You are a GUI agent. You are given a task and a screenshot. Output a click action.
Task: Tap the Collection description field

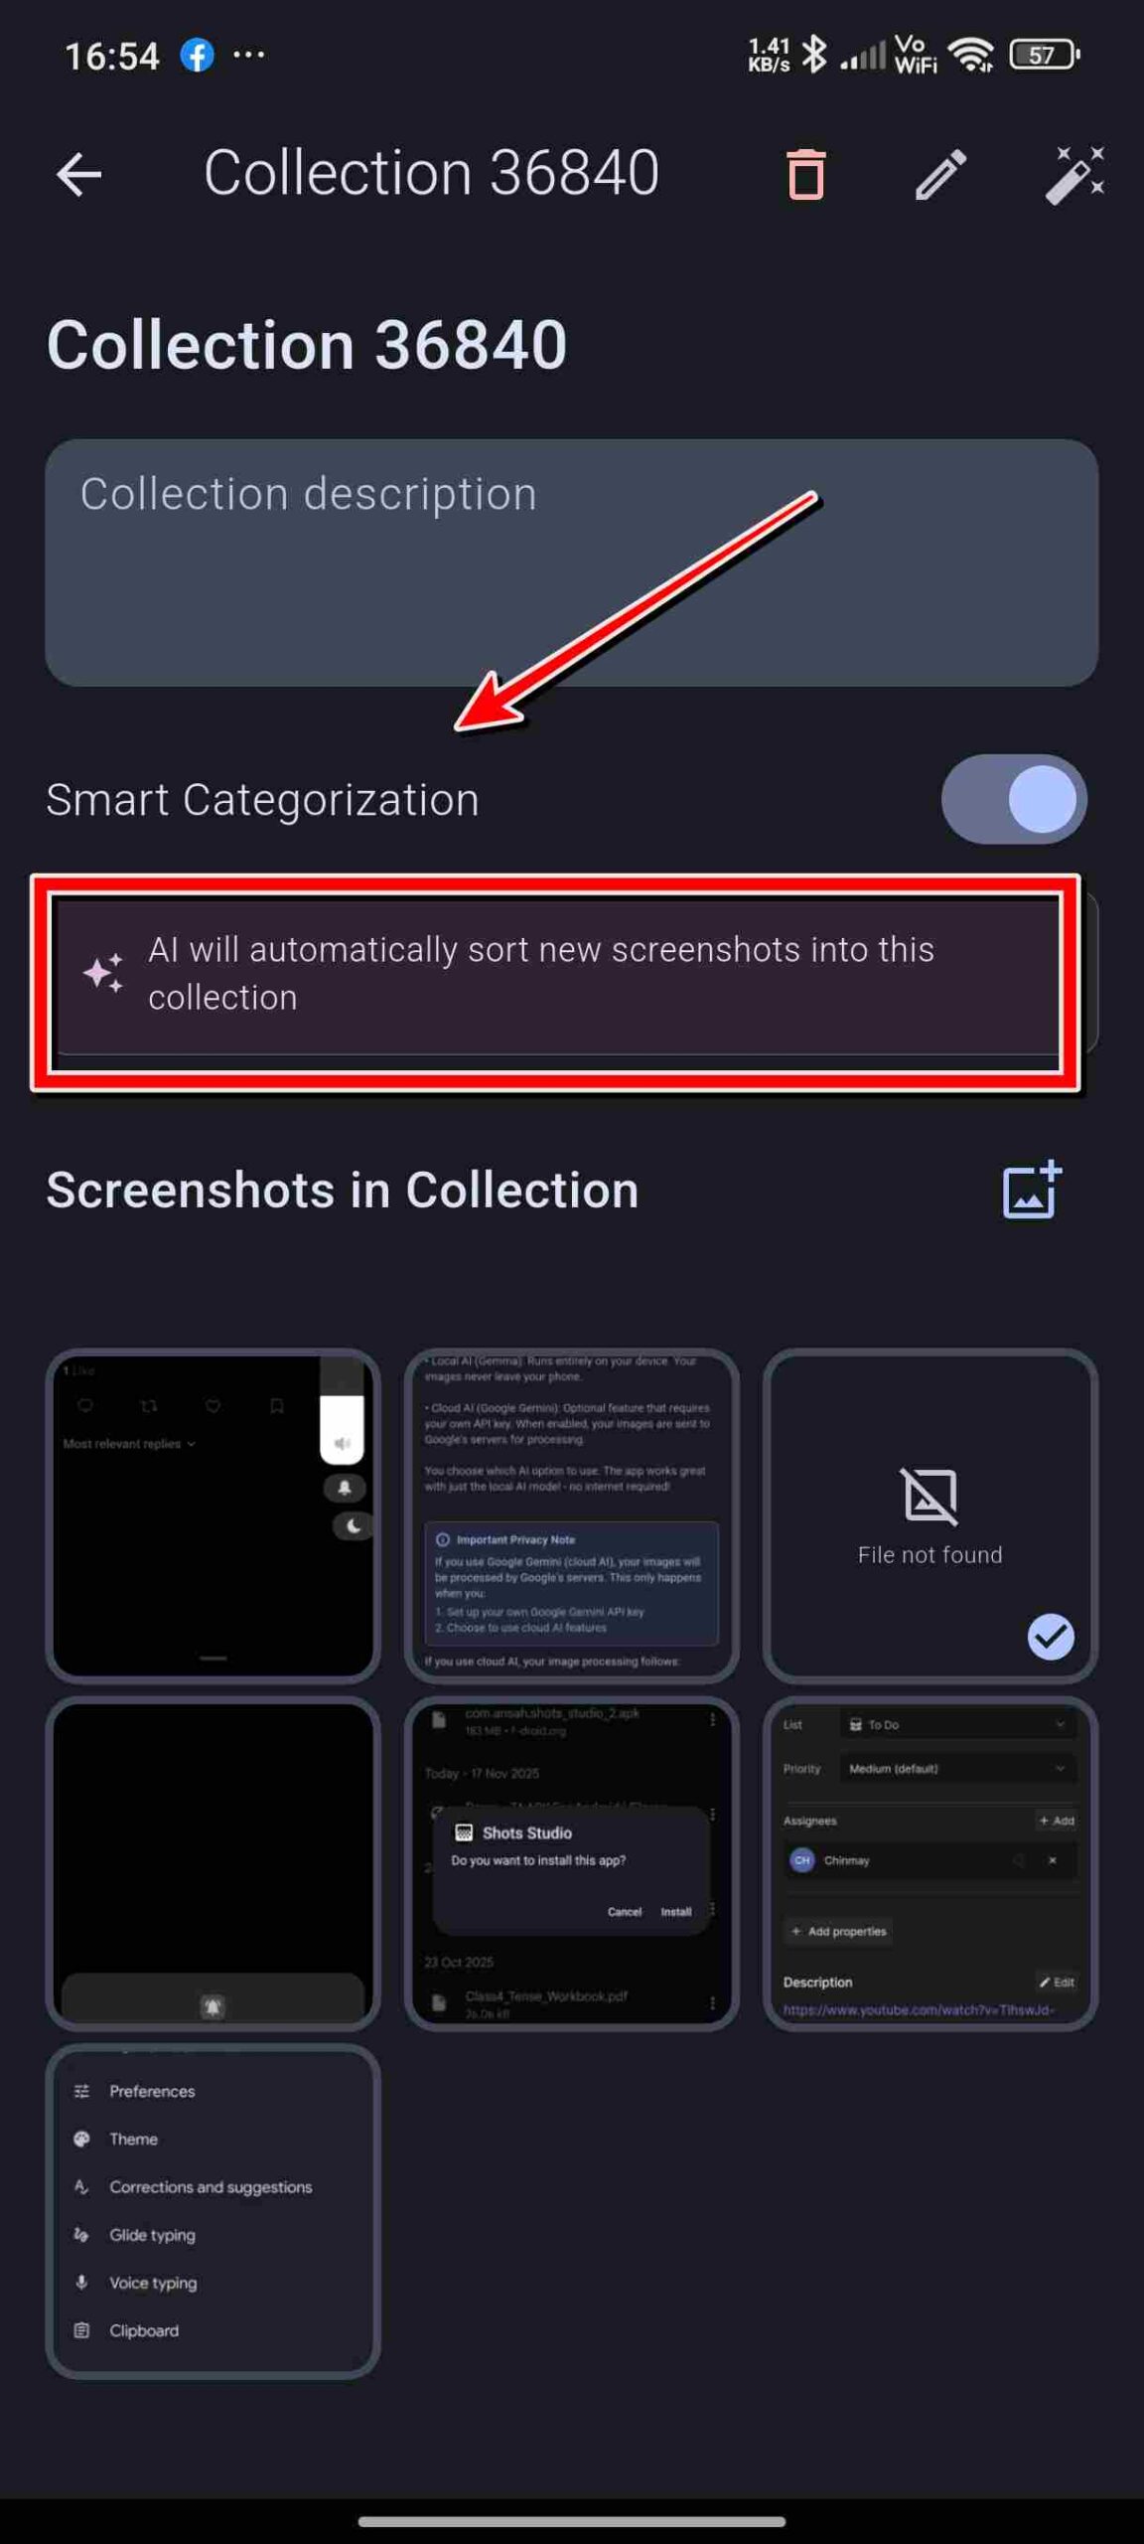(x=572, y=562)
